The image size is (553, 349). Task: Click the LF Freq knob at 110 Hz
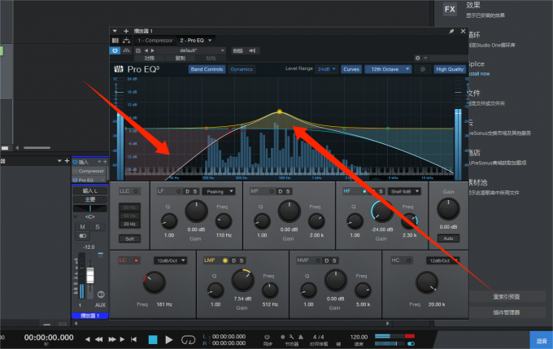point(224,221)
